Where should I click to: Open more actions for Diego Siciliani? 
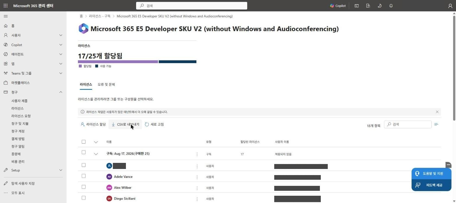pos(197,199)
